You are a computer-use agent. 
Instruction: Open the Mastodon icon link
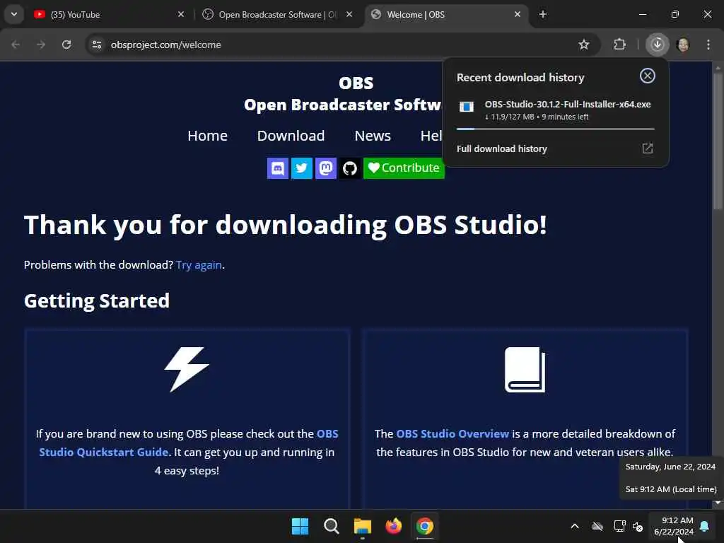click(325, 168)
